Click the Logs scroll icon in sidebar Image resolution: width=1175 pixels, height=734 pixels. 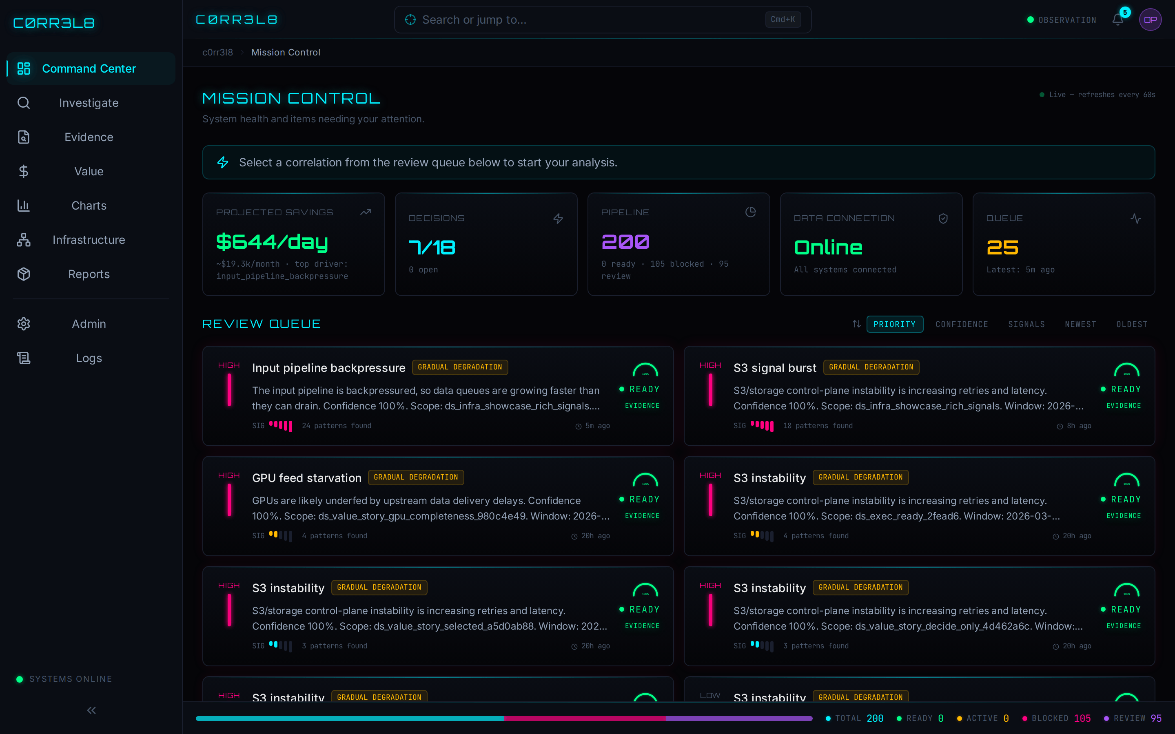coord(23,358)
